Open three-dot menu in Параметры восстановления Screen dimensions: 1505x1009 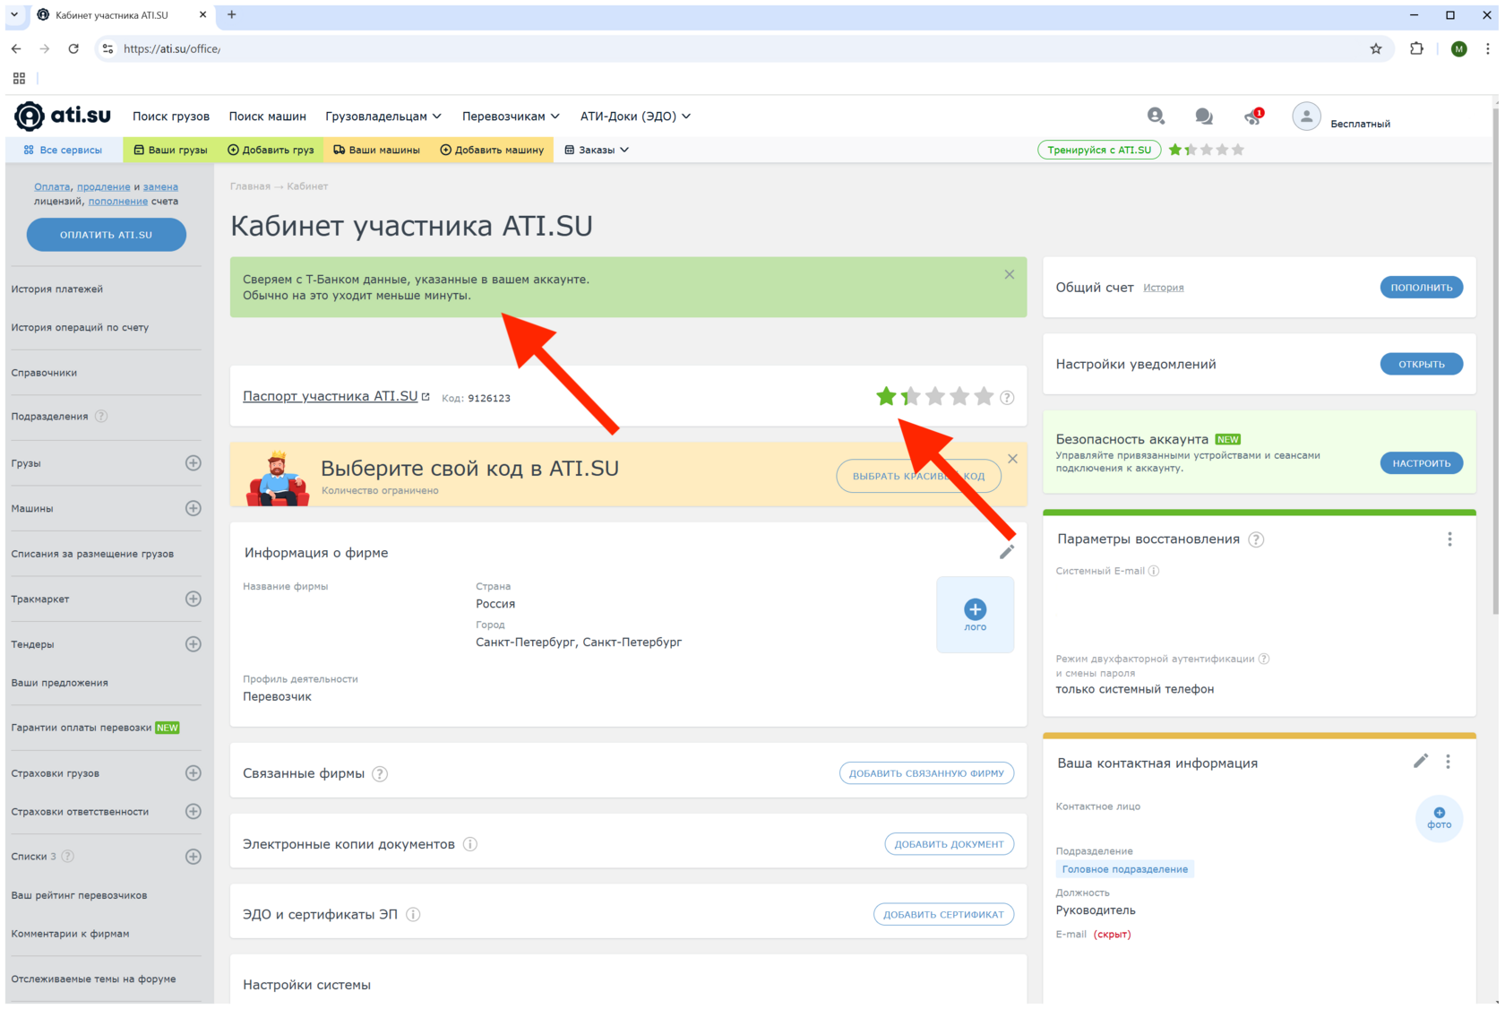(x=1449, y=539)
